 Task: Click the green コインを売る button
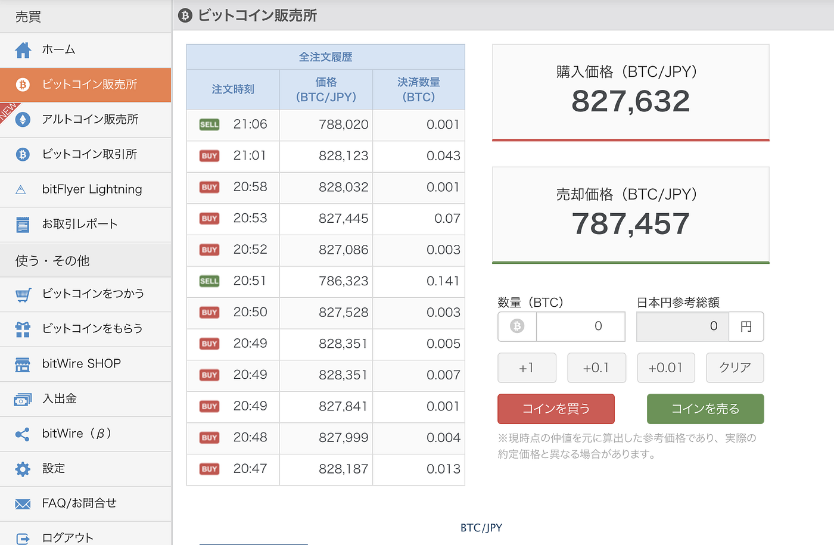705,409
